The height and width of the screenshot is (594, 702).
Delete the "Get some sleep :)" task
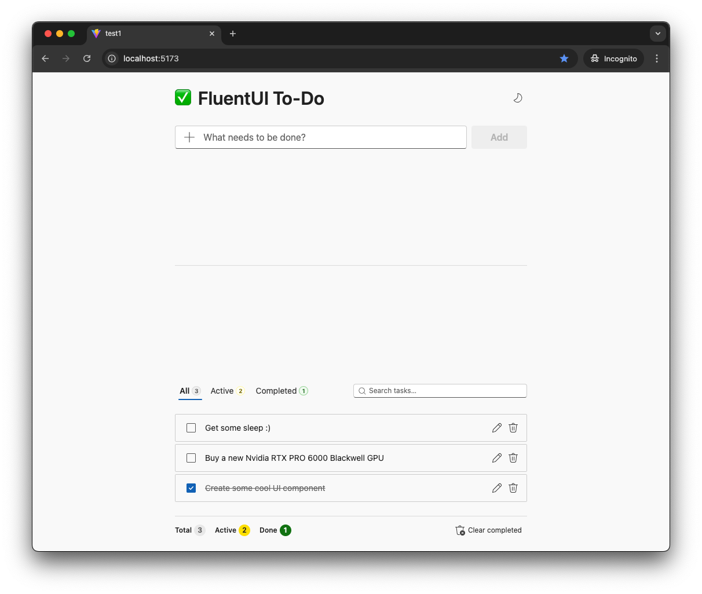pyautogui.click(x=513, y=428)
